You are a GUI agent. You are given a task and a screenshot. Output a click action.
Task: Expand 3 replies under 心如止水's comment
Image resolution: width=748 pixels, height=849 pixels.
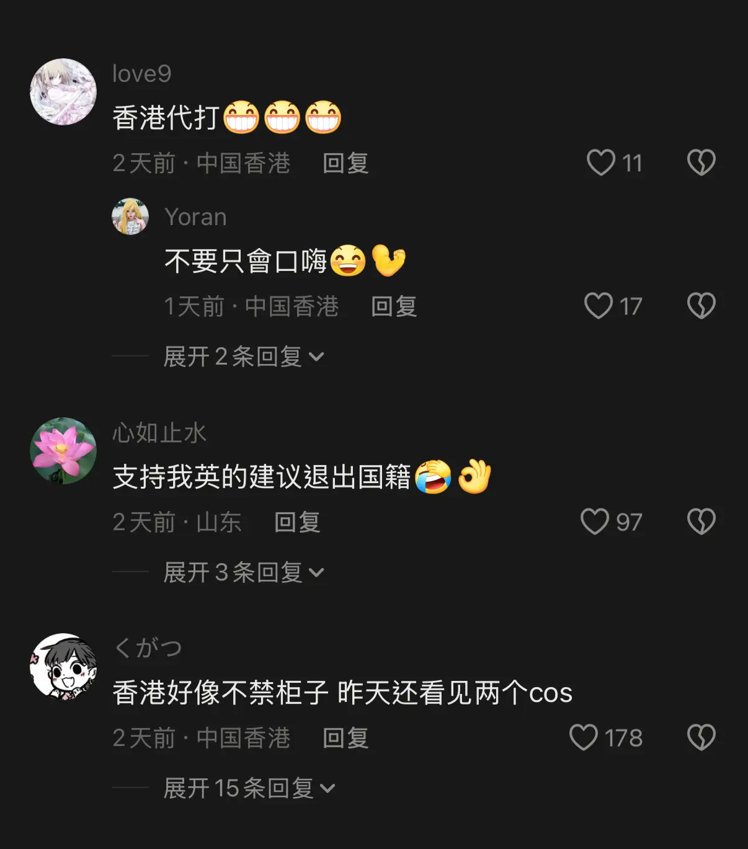[x=244, y=572]
